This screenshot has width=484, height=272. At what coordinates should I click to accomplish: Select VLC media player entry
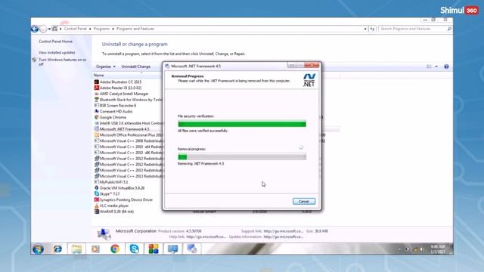[114, 206]
